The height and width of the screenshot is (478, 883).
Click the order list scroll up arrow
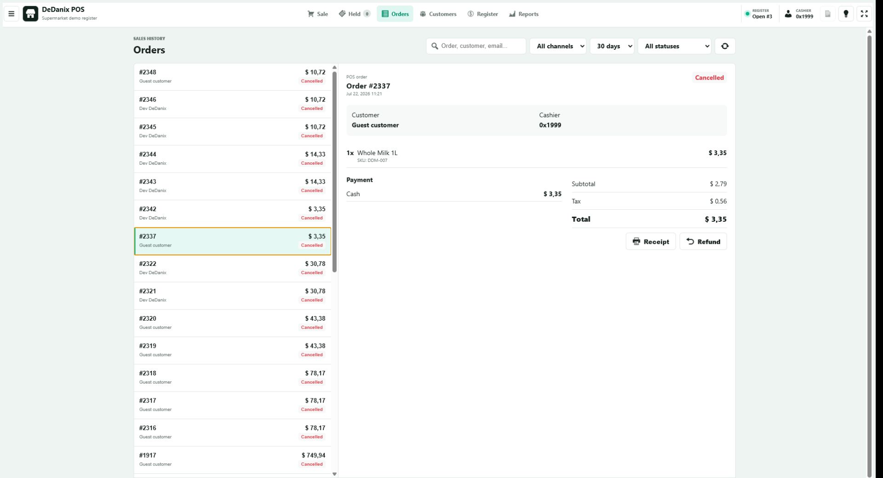pos(334,67)
